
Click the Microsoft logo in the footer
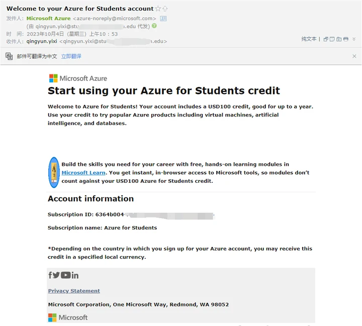68,317
